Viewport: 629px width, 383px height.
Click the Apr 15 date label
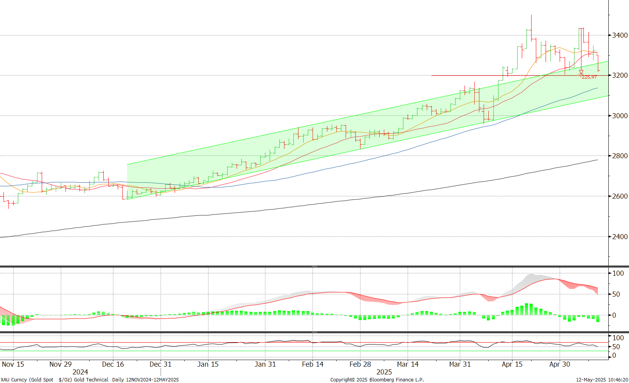pos(512,364)
